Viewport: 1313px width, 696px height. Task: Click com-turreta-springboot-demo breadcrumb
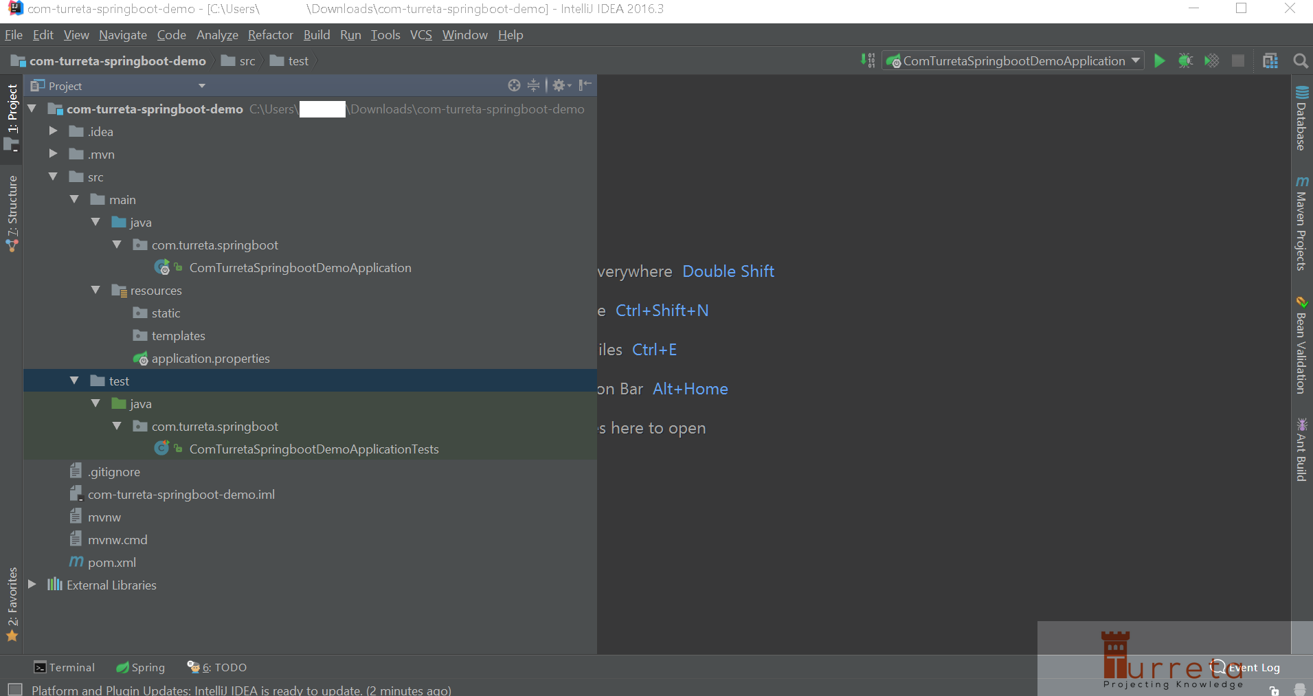[109, 60]
